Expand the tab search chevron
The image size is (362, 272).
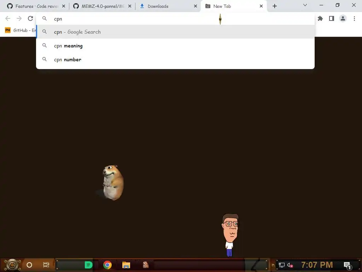(x=305, y=5)
